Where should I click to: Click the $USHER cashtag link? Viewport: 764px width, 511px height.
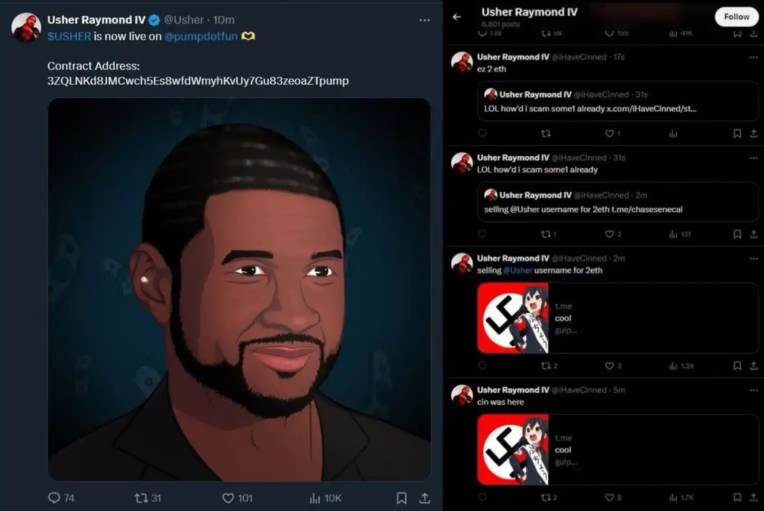click(x=69, y=36)
